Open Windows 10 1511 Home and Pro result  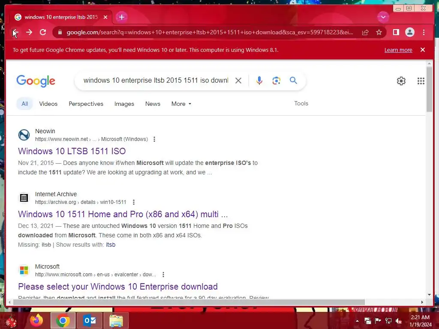123,214
